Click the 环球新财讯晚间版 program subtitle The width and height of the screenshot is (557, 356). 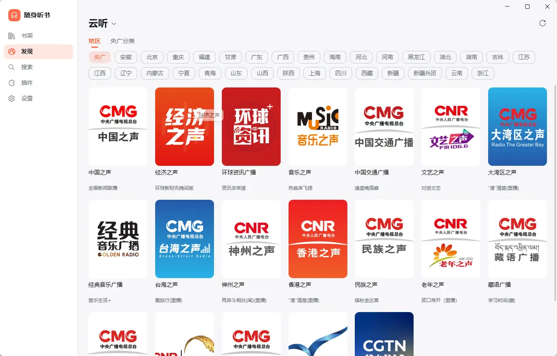point(174,188)
